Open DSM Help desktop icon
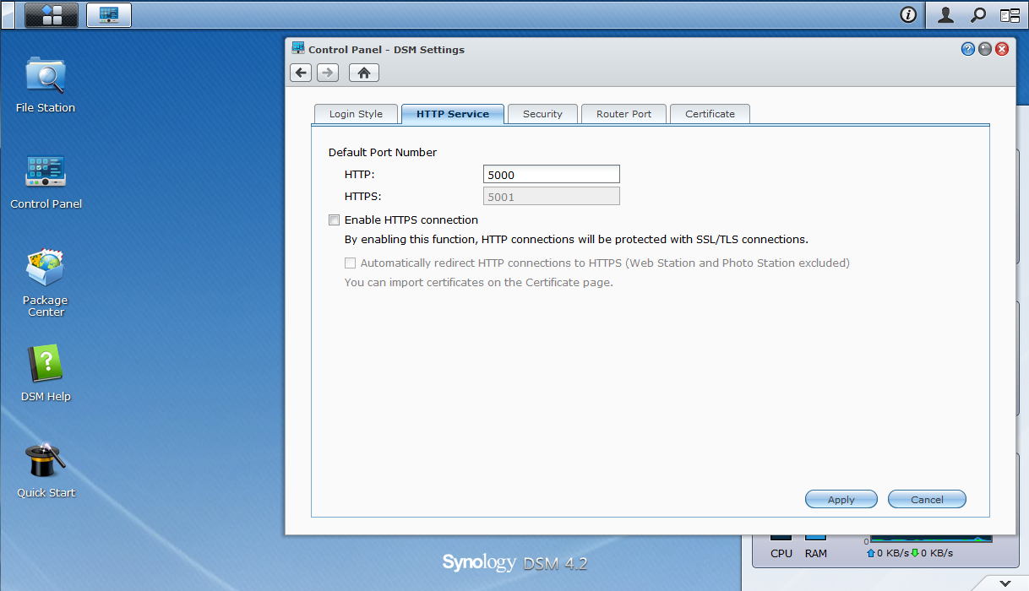The width and height of the screenshot is (1029, 591). 46,373
